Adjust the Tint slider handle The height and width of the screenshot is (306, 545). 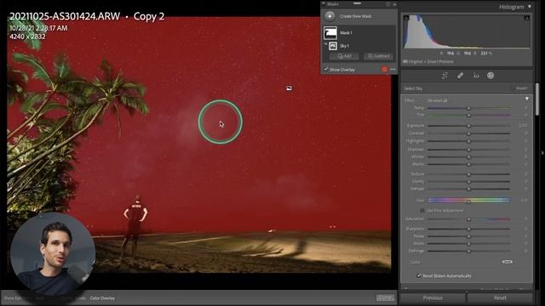pyautogui.click(x=468, y=115)
